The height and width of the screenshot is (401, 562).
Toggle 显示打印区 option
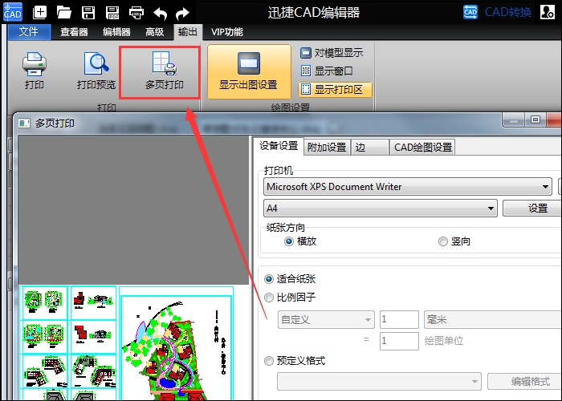pyautogui.click(x=335, y=90)
